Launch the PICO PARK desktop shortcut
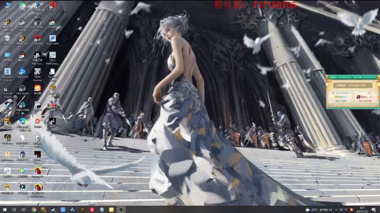The width and height of the screenshot is (380, 213). pos(52,40)
